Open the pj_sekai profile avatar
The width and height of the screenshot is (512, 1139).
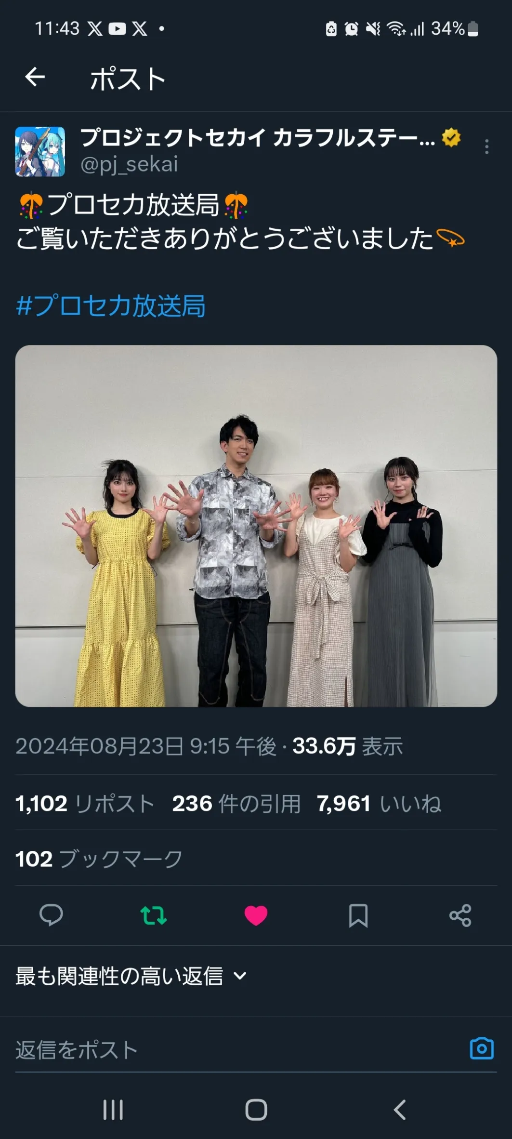pyautogui.click(x=40, y=151)
